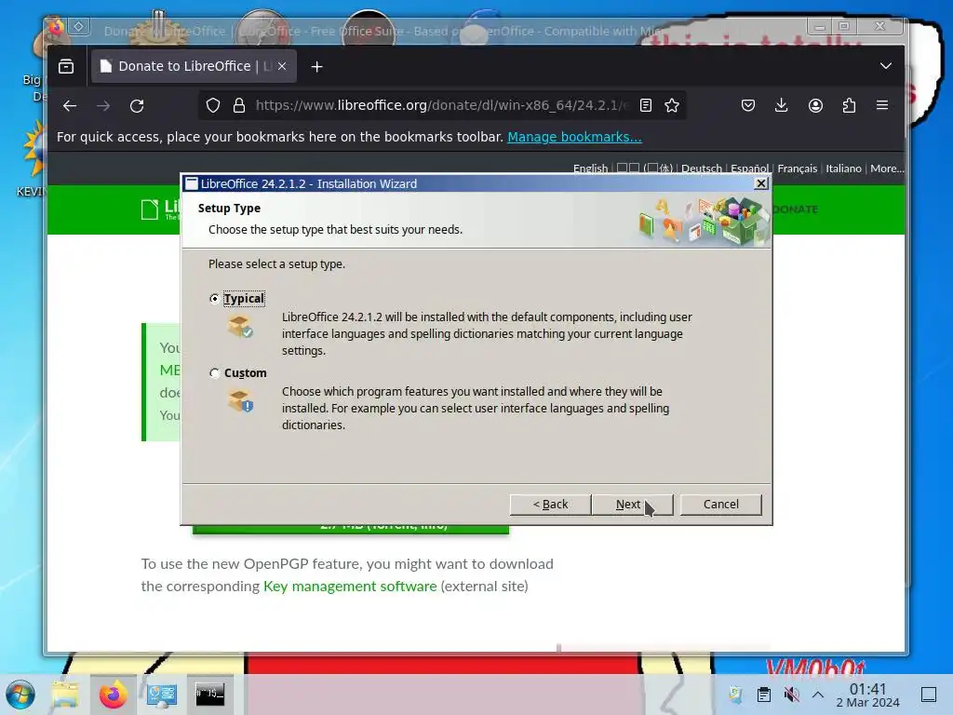Close the Donate to LibreOffice tab
This screenshot has width=953, height=715.
coord(282,66)
